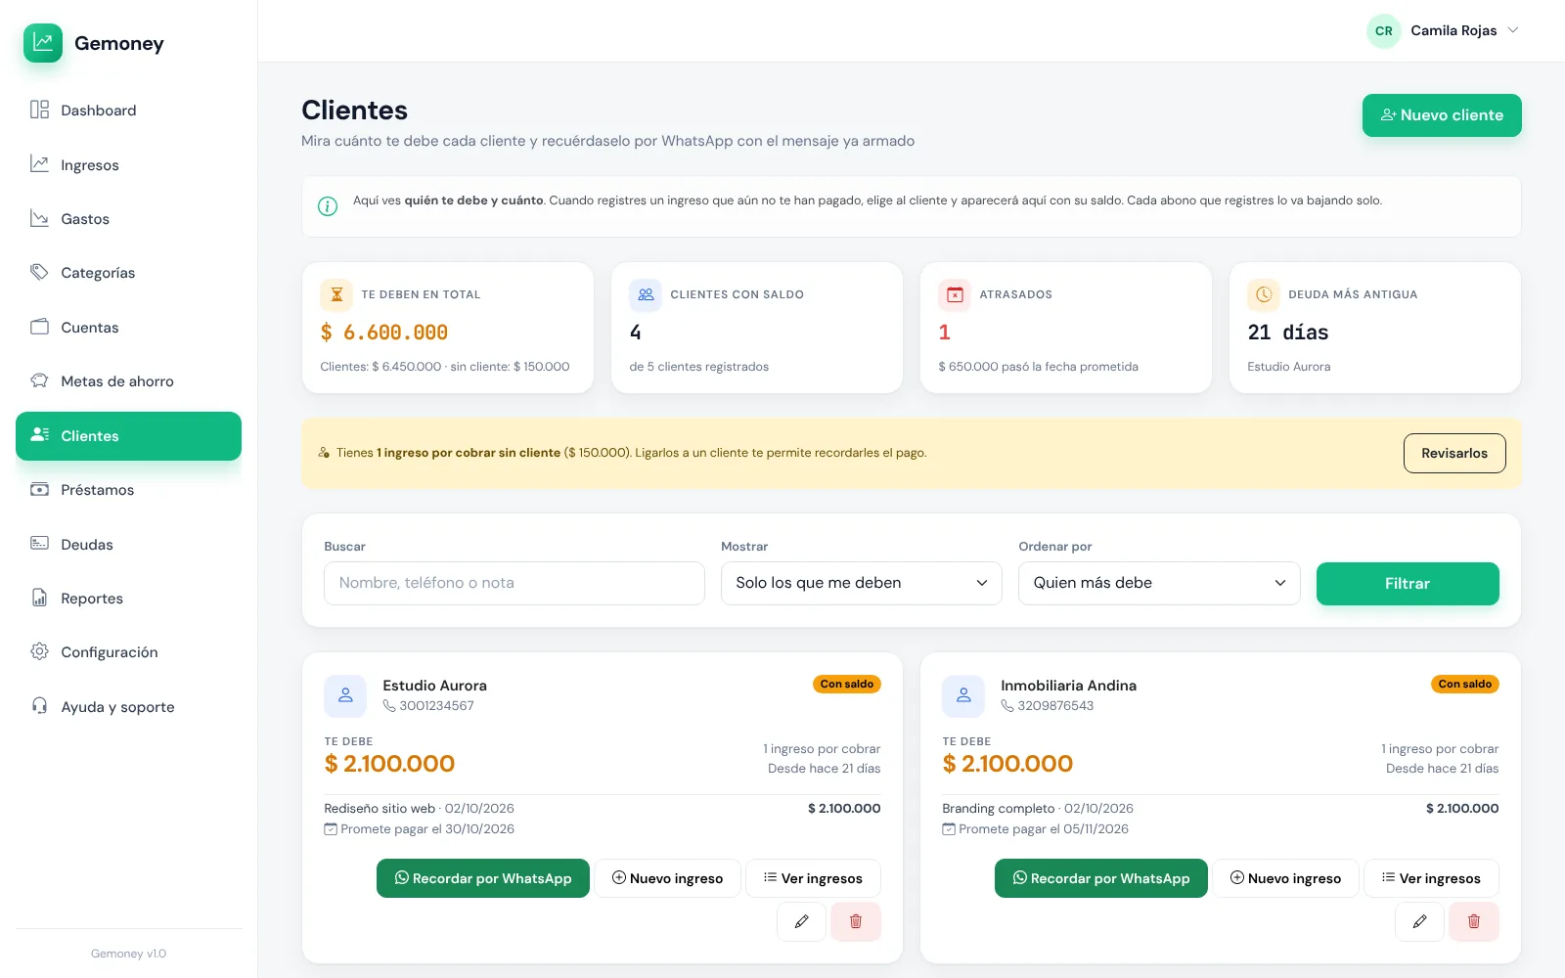Click the calendar icon on Atrasados card

(x=955, y=294)
